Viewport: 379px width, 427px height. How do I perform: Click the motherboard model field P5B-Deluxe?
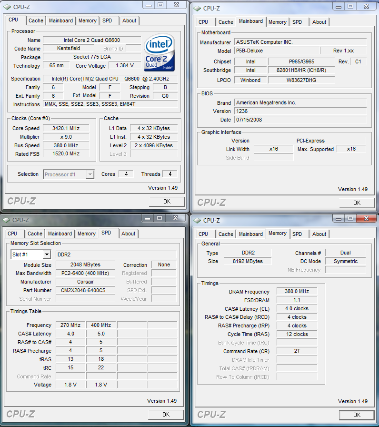pos(277,51)
